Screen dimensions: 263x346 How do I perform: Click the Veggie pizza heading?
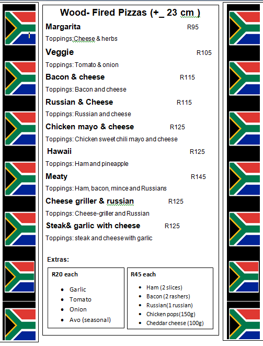pyautogui.click(x=60, y=52)
